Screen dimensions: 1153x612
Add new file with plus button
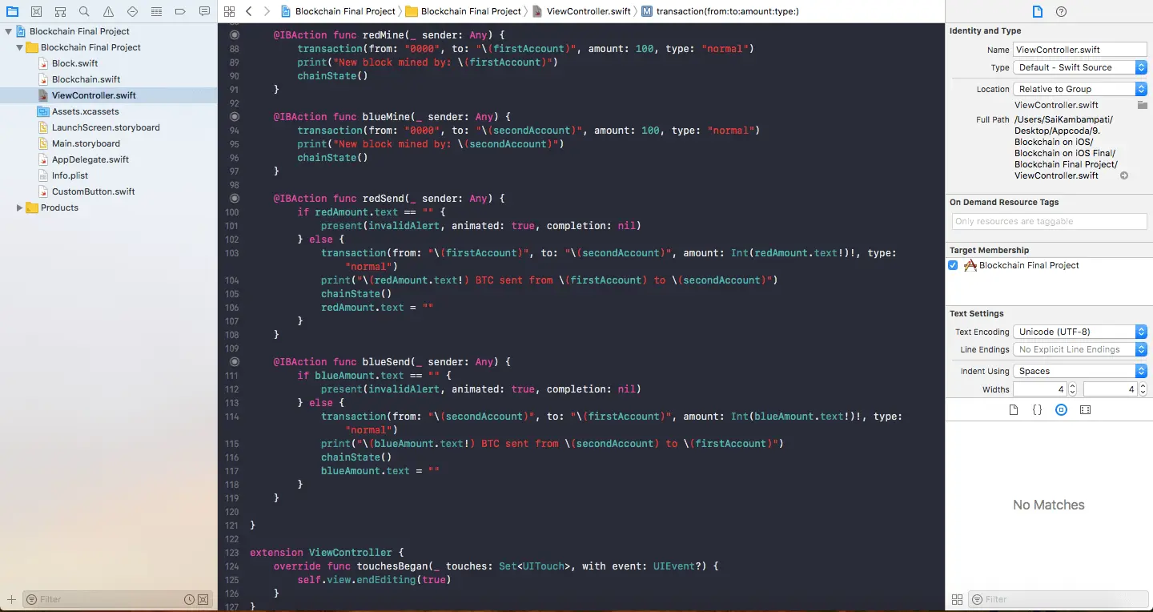click(11, 599)
